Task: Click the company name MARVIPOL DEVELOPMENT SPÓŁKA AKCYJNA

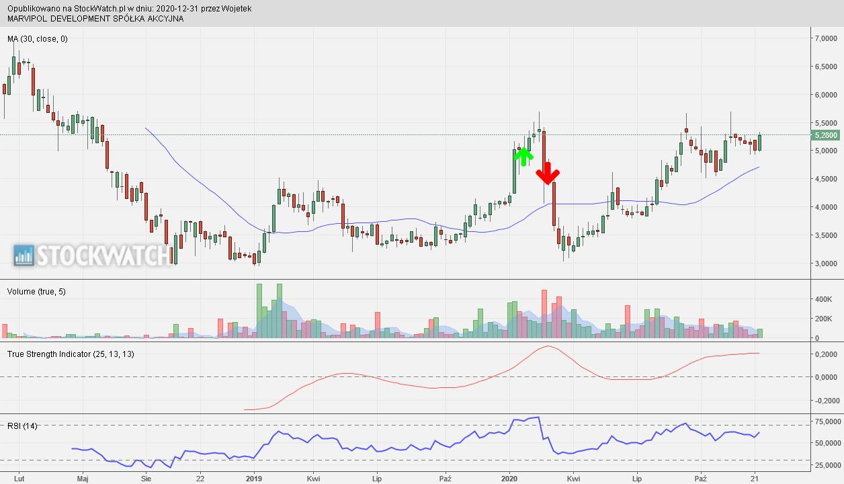Action: pyautogui.click(x=95, y=19)
